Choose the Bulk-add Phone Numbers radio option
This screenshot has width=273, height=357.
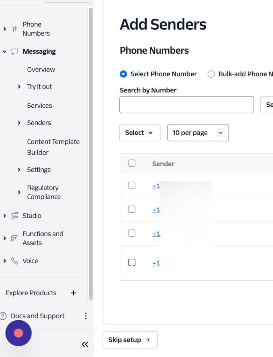point(211,74)
